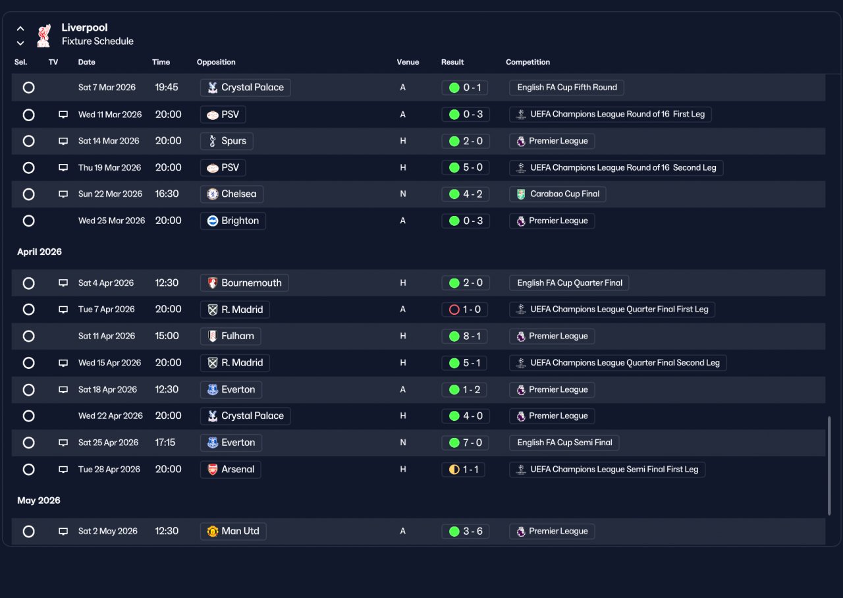The image size is (843, 598).
Task: Click the Carabao Cup logo icon
Action: [x=520, y=194]
